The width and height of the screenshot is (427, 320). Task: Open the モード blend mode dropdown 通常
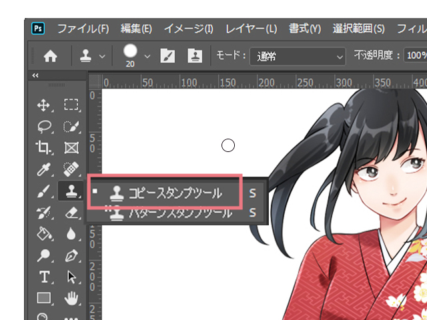pyautogui.click(x=298, y=56)
